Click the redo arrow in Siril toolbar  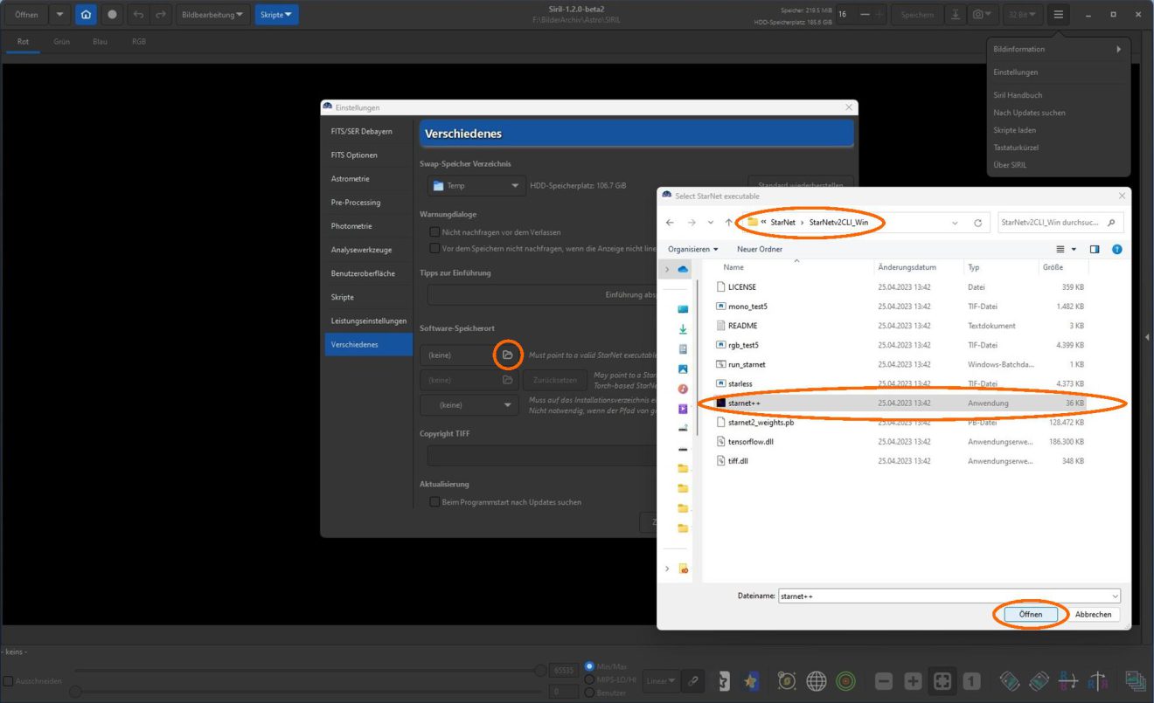[160, 15]
